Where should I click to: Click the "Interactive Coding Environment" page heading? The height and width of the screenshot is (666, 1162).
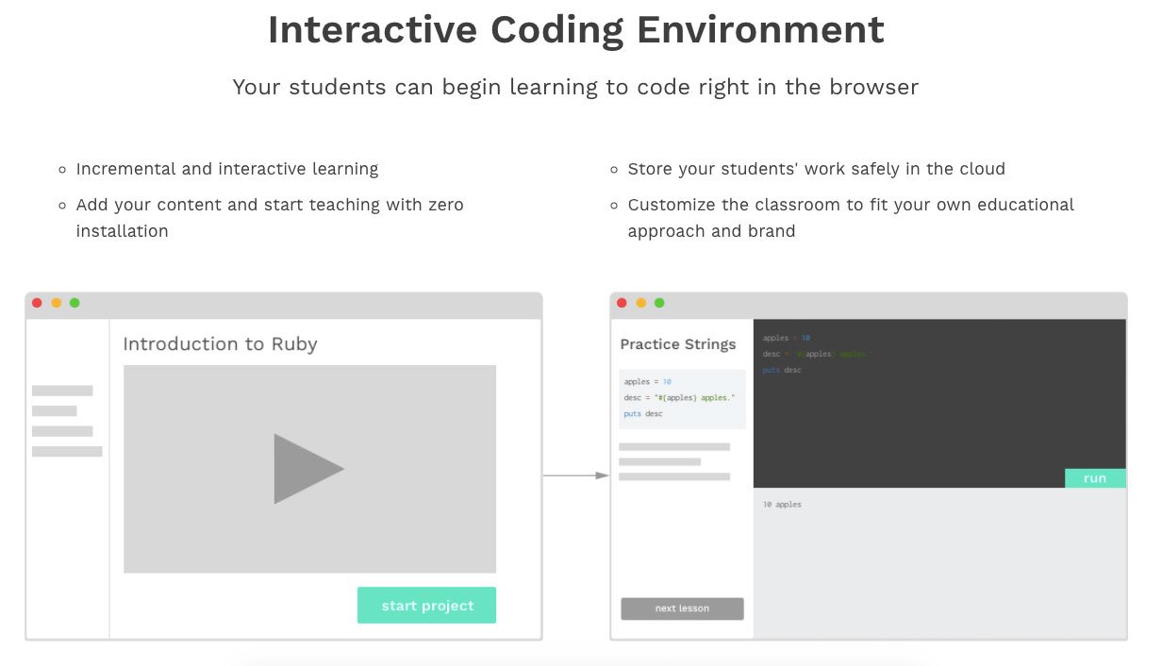[575, 30]
